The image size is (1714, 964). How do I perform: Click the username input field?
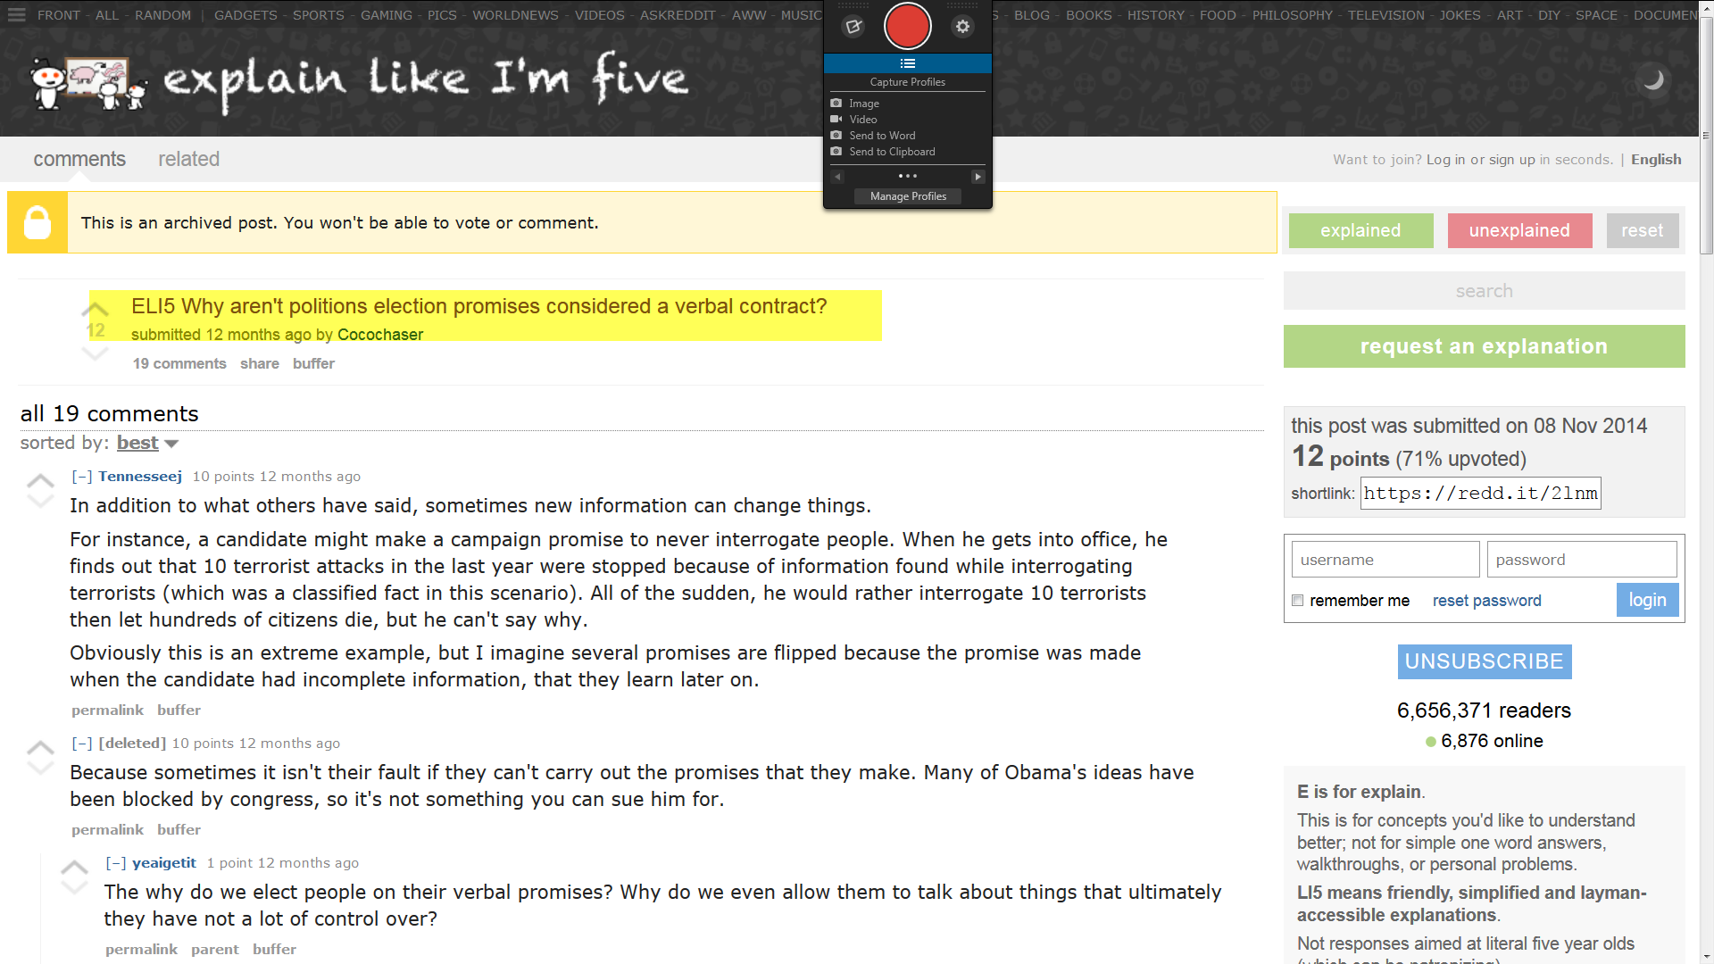1385,560
